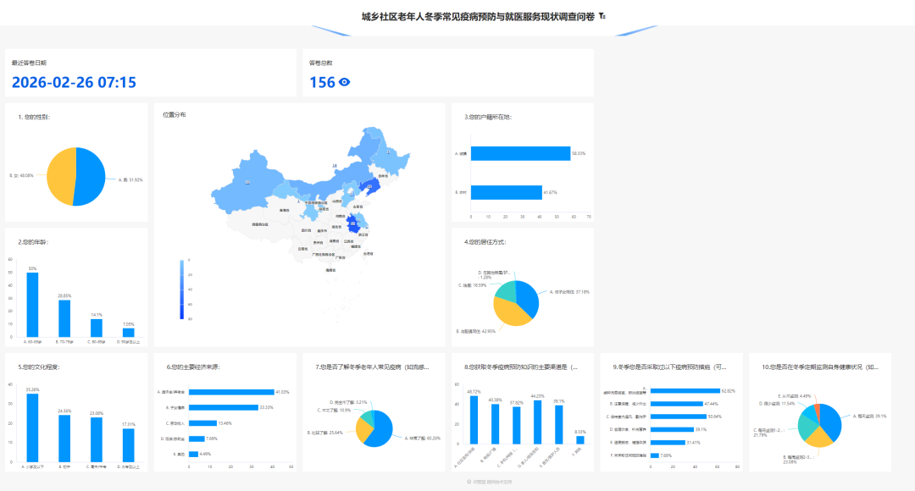Viewport: 915px width, 491px height.
Task: Select the blue male slice in gender pie
Action: pos(91,175)
